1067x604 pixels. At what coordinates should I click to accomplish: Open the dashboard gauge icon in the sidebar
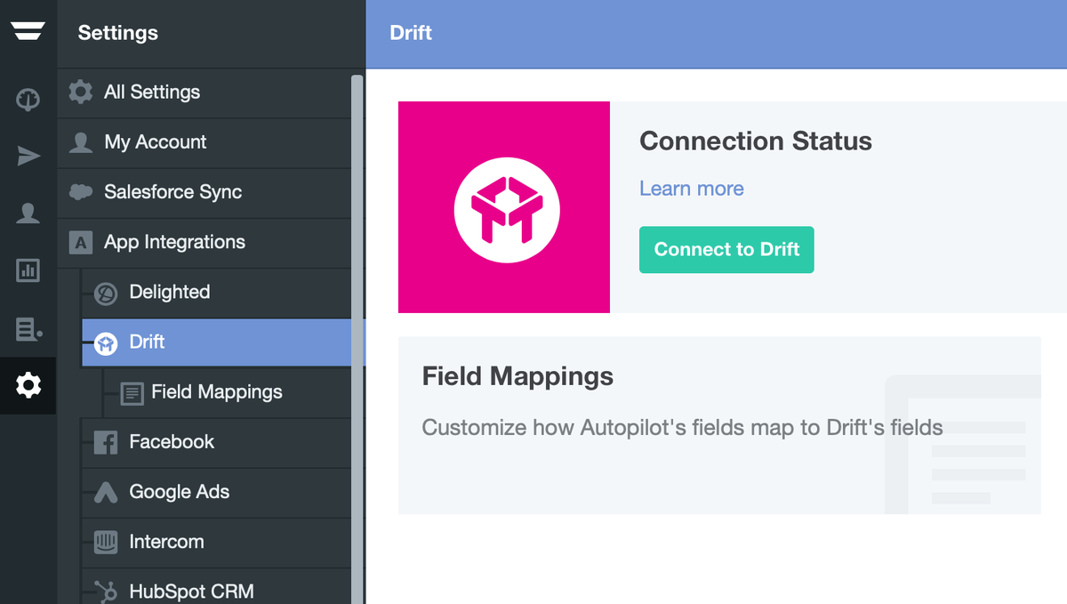[x=28, y=100]
